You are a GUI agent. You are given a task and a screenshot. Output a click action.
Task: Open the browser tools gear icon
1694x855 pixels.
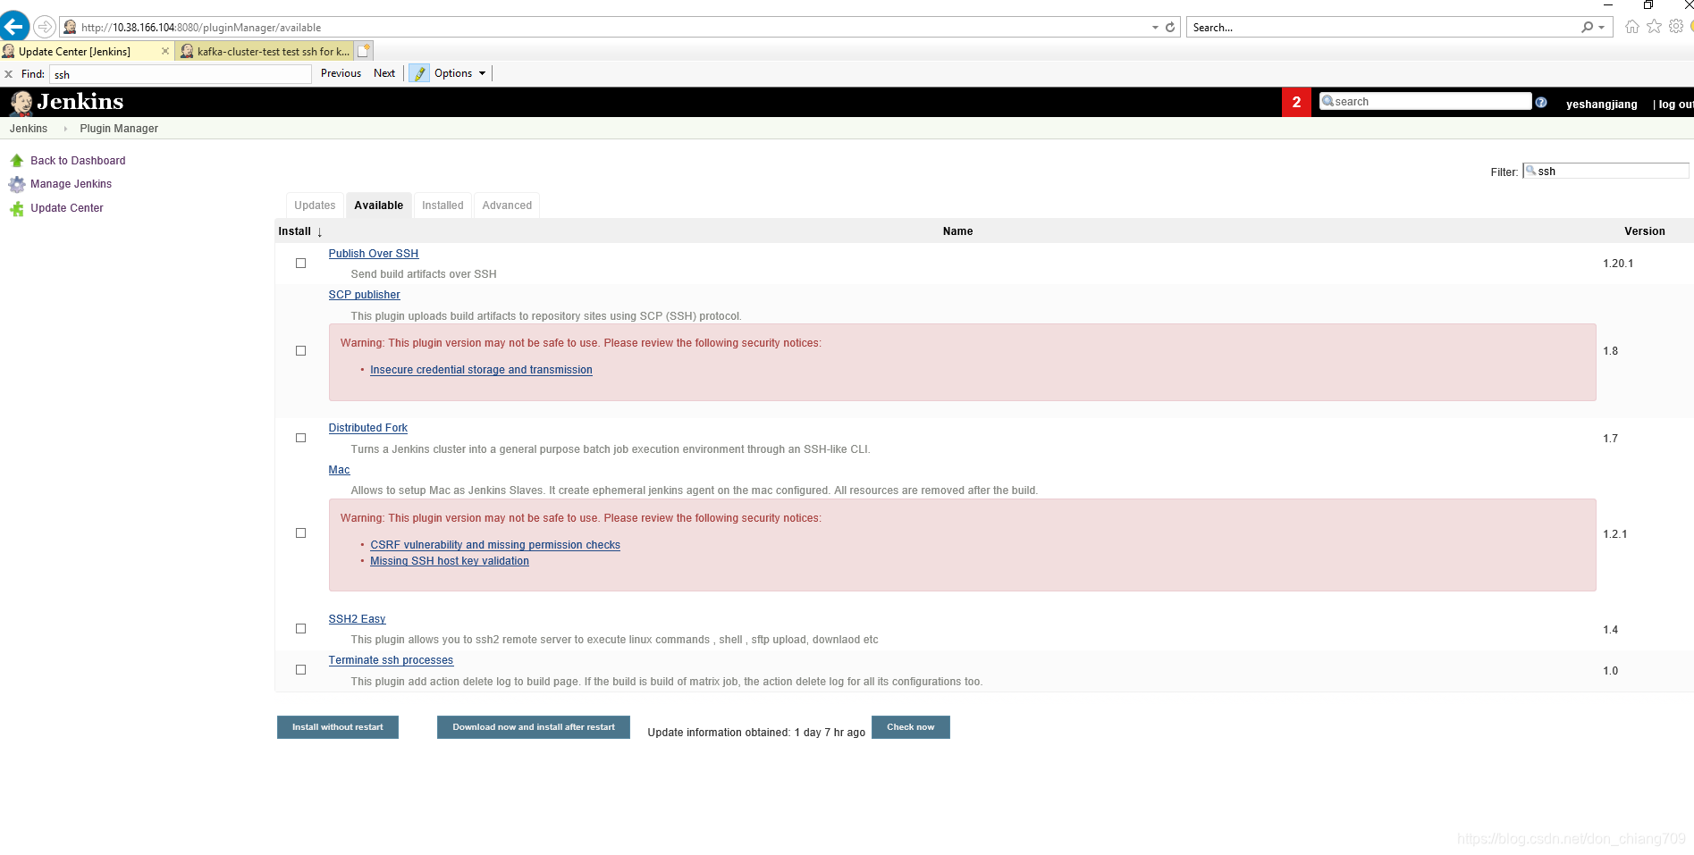(1676, 27)
